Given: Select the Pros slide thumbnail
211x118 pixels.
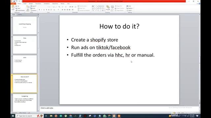Looking at the screenshot, I should (25, 45).
